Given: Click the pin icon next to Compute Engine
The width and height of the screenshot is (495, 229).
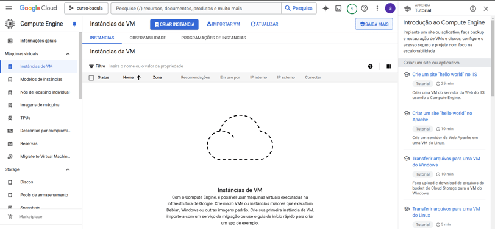Looking at the screenshot, I should 74,24.
